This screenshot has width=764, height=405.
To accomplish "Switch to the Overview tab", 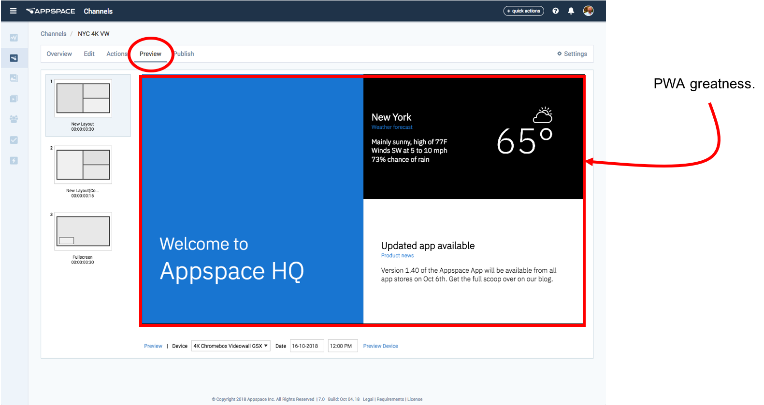I will 59,54.
